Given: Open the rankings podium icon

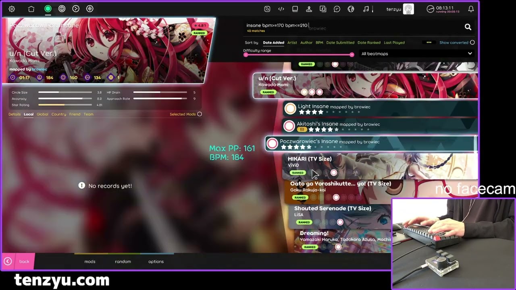Looking at the screenshot, I should coord(309,9).
